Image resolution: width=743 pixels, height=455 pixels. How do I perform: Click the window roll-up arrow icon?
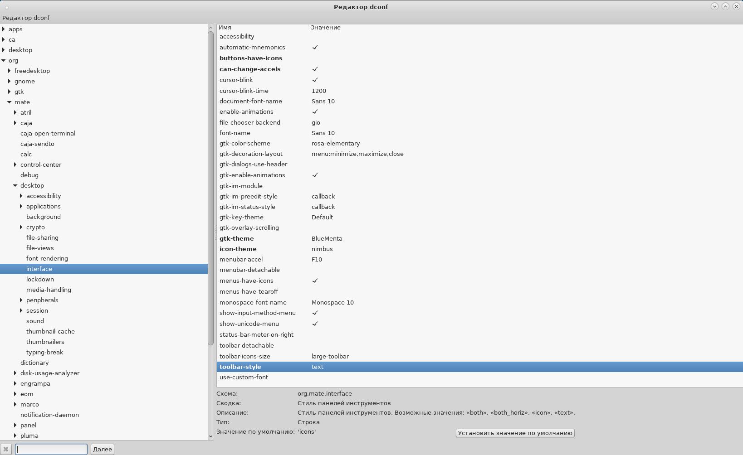pos(725,6)
